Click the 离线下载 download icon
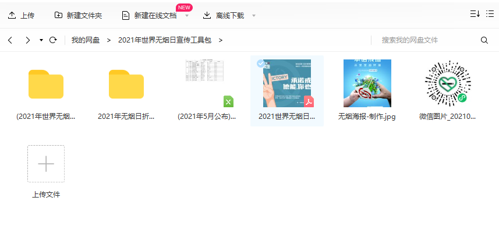This screenshot has height=250, width=499. pos(207,15)
